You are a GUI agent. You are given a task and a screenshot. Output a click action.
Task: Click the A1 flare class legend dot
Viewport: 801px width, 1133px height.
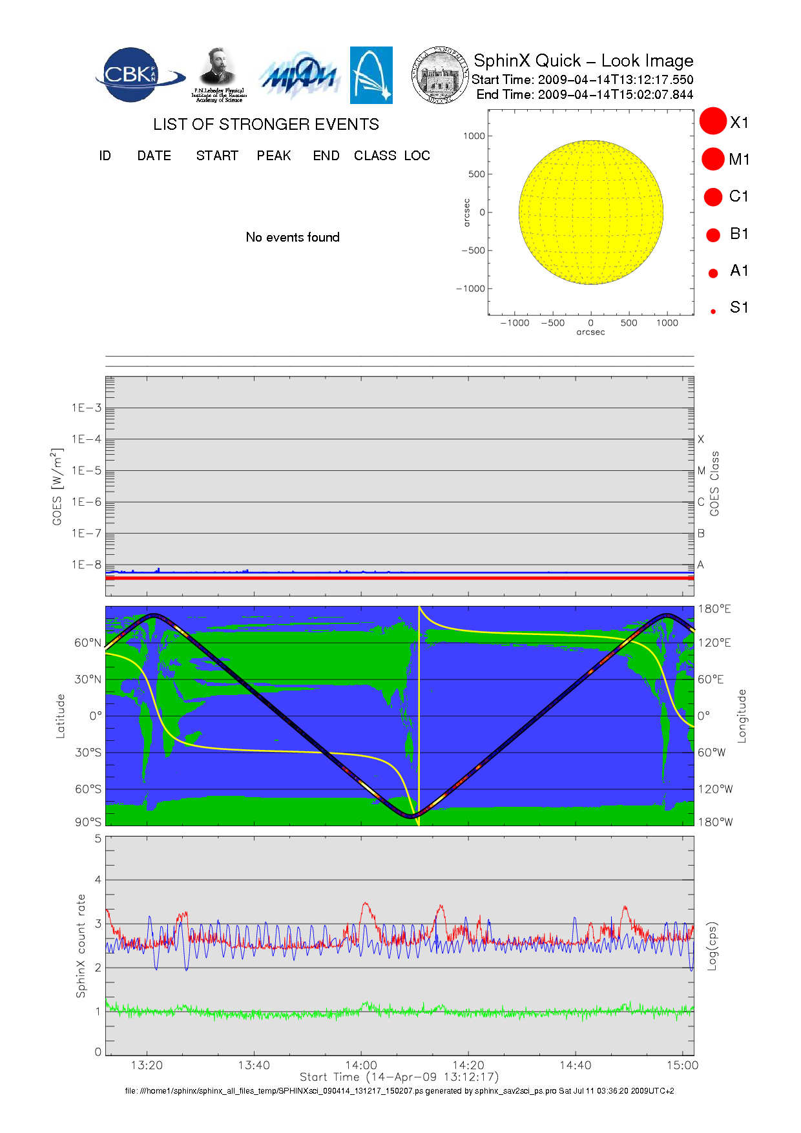[713, 273]
